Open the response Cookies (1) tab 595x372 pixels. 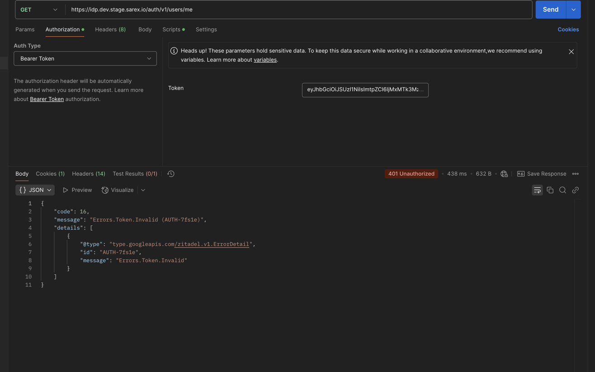click(x=50, y=174)
